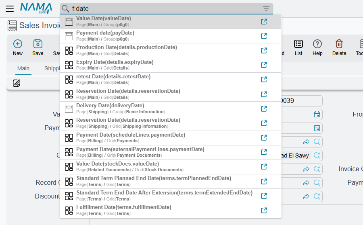Open the List view button

(x=298, y=47)
